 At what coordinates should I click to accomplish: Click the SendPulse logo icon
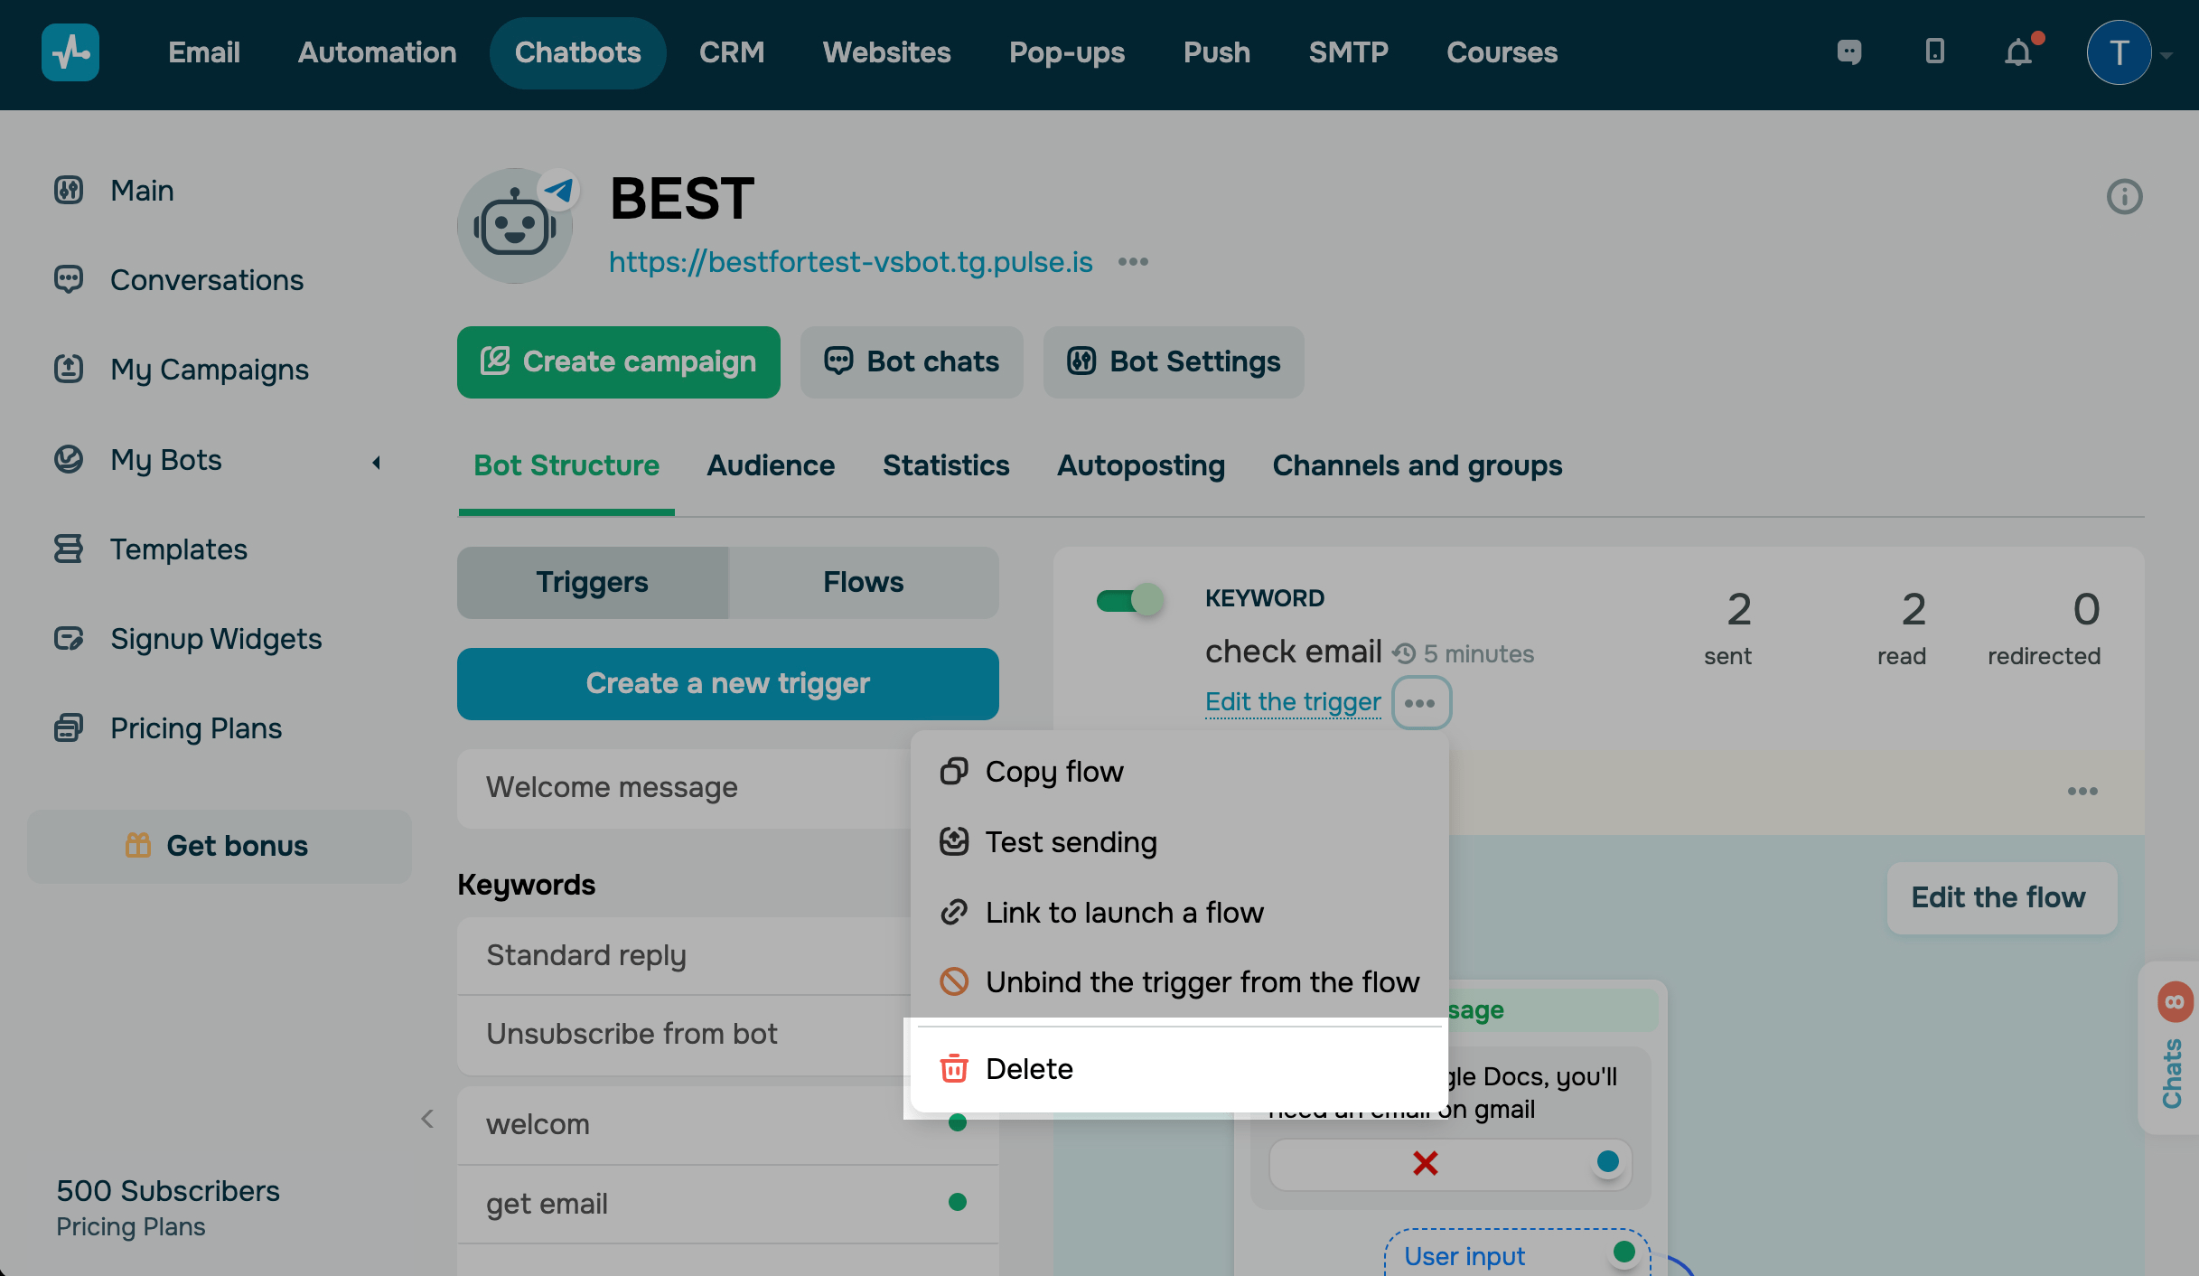[x=70, y=52]
